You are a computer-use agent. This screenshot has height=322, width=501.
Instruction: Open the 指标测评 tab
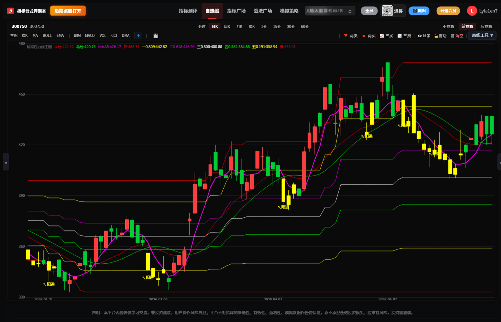coord(188,11)
